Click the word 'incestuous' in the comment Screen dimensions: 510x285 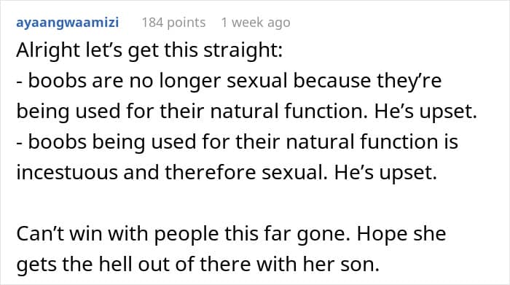point(67,173)
